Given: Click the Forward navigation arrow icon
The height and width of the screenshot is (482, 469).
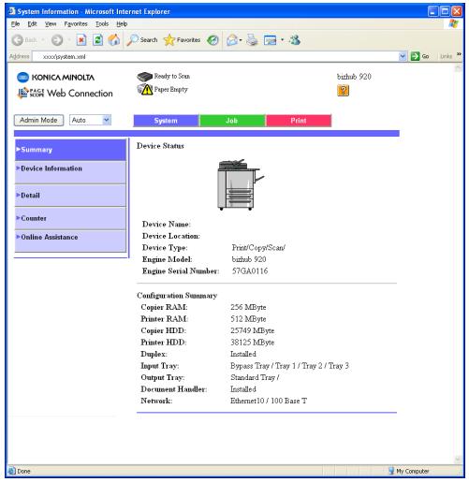Looking at the screenshot, I should (57, 40).
